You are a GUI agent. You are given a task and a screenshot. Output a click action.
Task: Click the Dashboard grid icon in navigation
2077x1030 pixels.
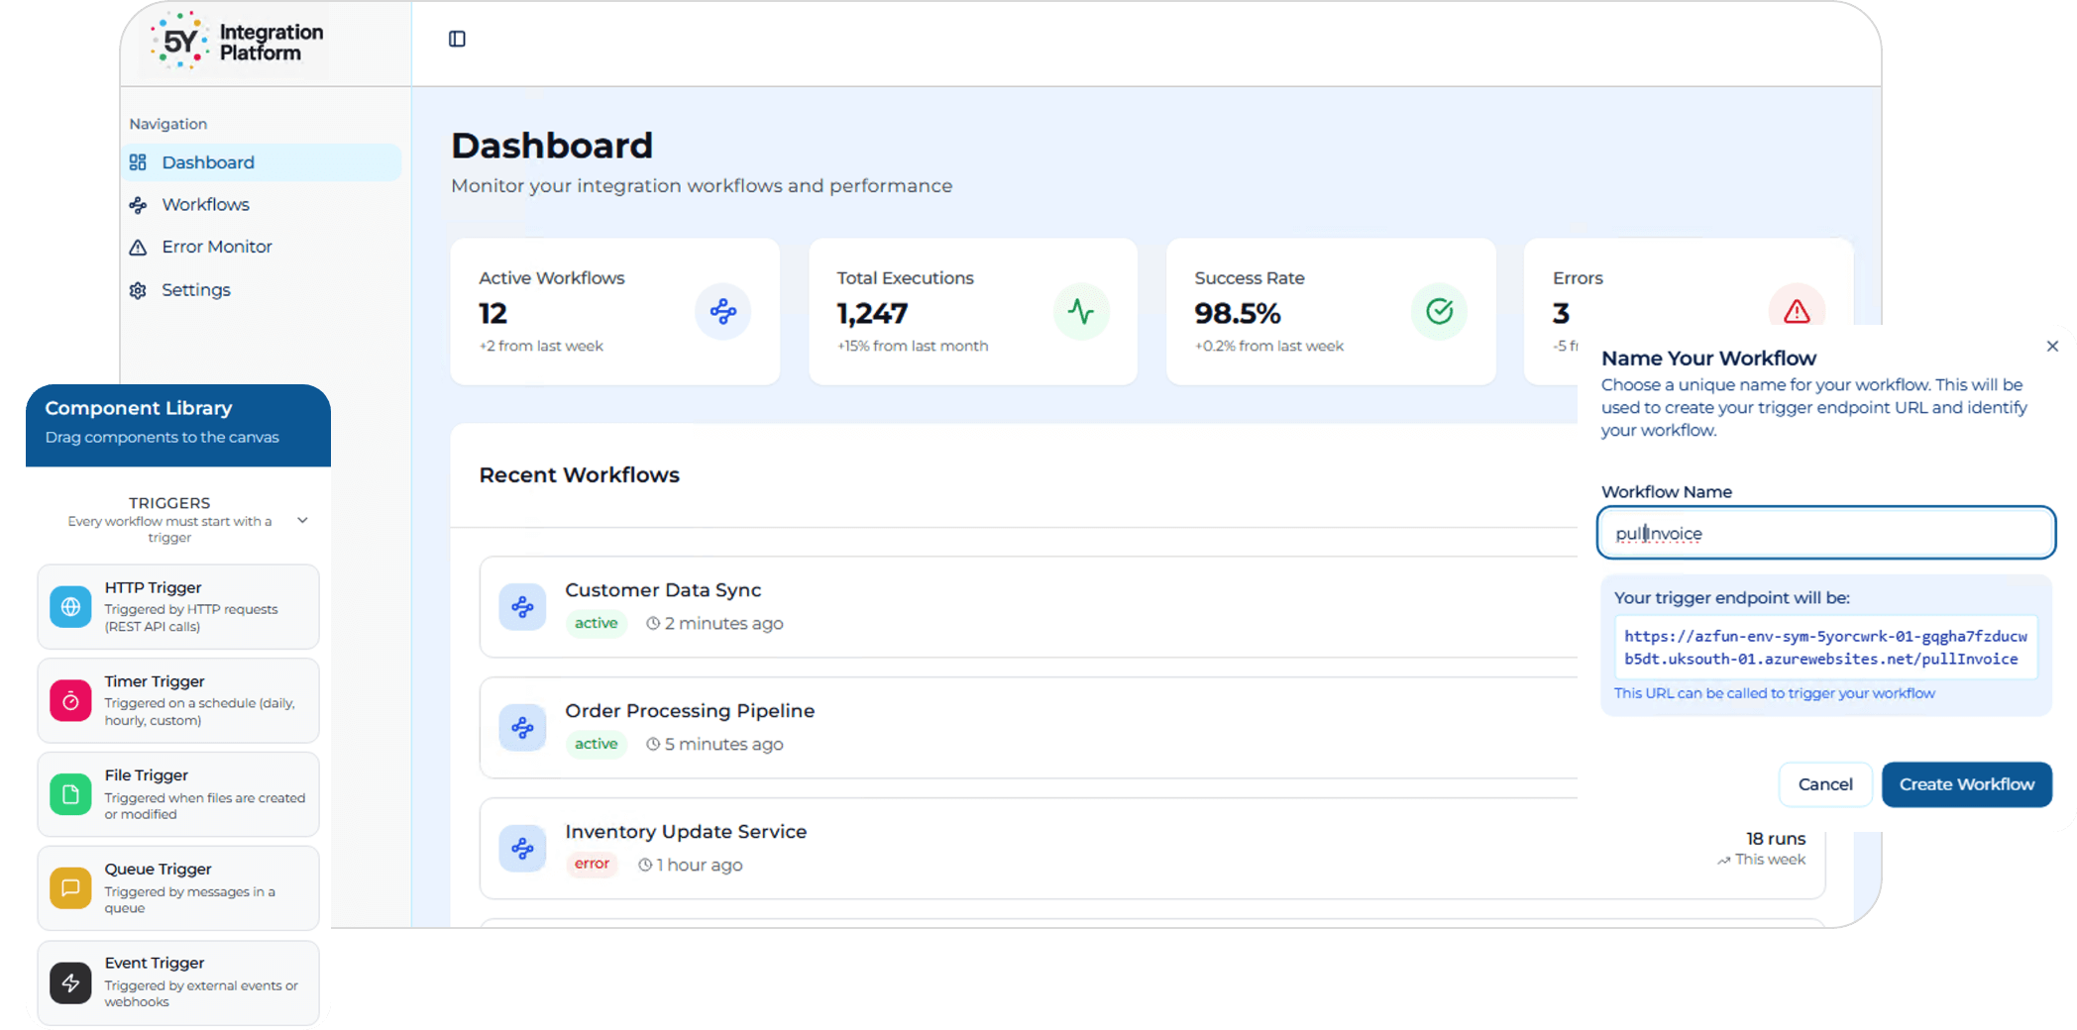tap(138, 162)
